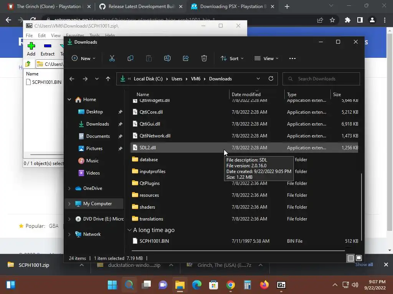Viewport: 393px width, 294px height.
Task: Switch to The Grinch (Clone) browser tab
Action: [x=49, y=7]
